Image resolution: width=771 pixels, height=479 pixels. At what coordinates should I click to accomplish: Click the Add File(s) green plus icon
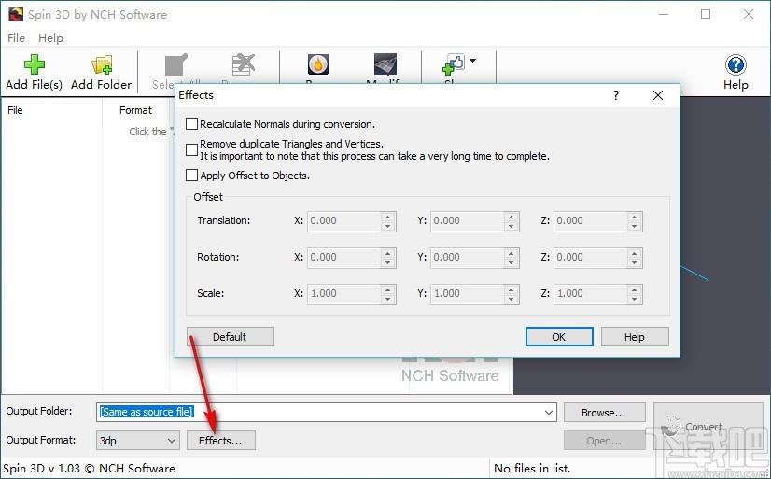pyautogui.click(x=34, y=65)
